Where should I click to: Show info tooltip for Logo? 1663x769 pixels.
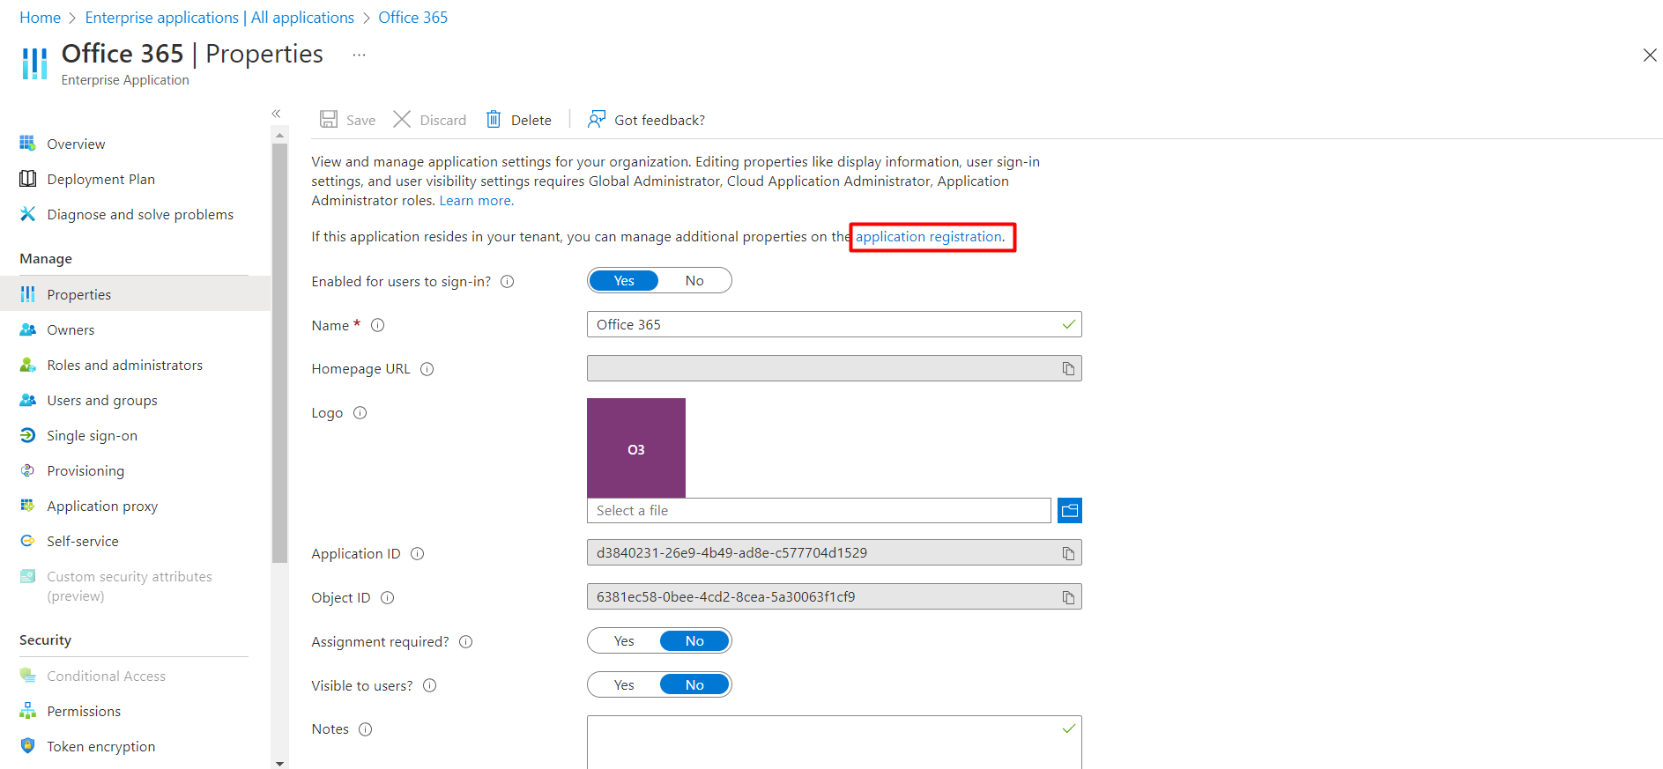(360, 412)
